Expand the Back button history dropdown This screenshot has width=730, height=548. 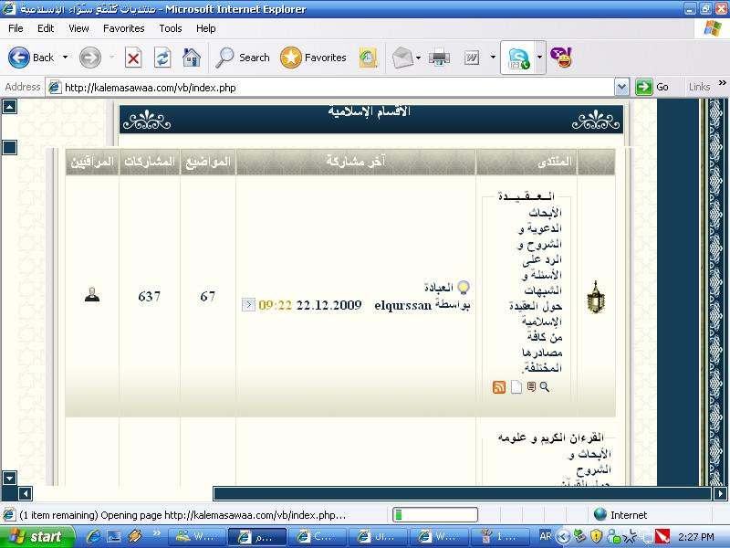click(66, 58)
